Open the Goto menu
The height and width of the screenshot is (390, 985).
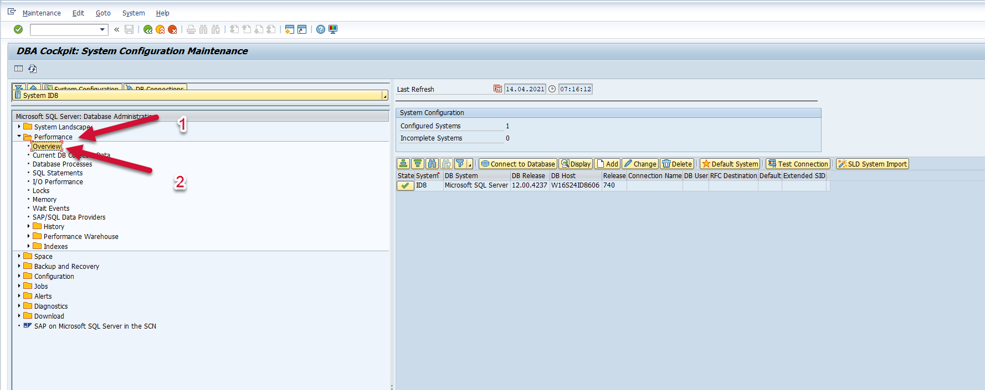pyautogui.click(x=103, y=13)
